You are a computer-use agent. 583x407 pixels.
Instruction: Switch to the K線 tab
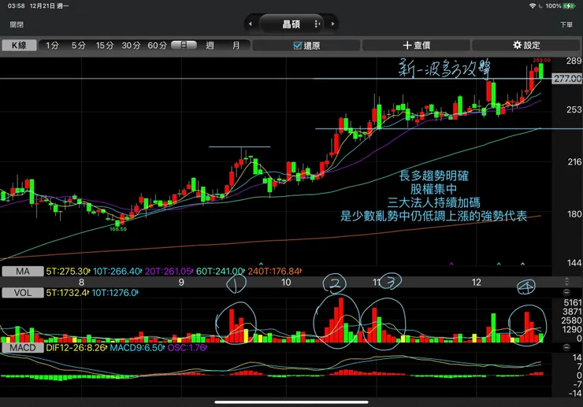point(19,46)
